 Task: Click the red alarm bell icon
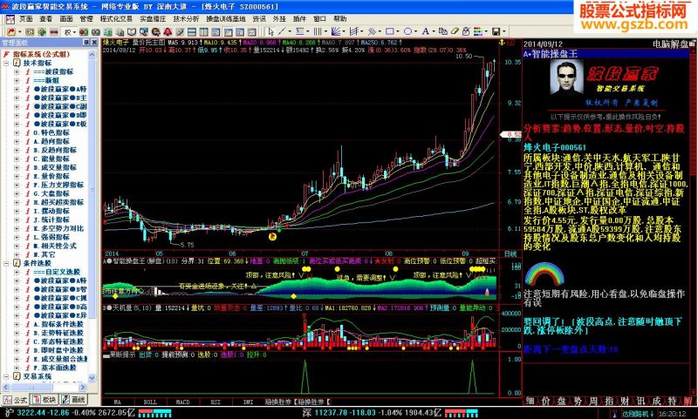pos(168,32)
